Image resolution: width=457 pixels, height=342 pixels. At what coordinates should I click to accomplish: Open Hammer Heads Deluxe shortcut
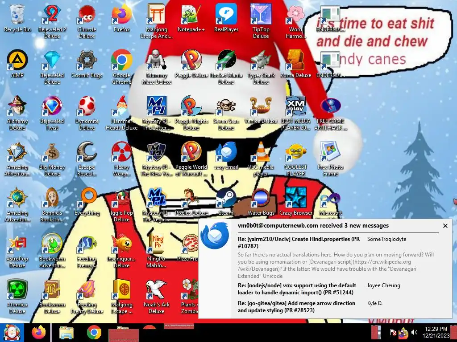(121, 113)
